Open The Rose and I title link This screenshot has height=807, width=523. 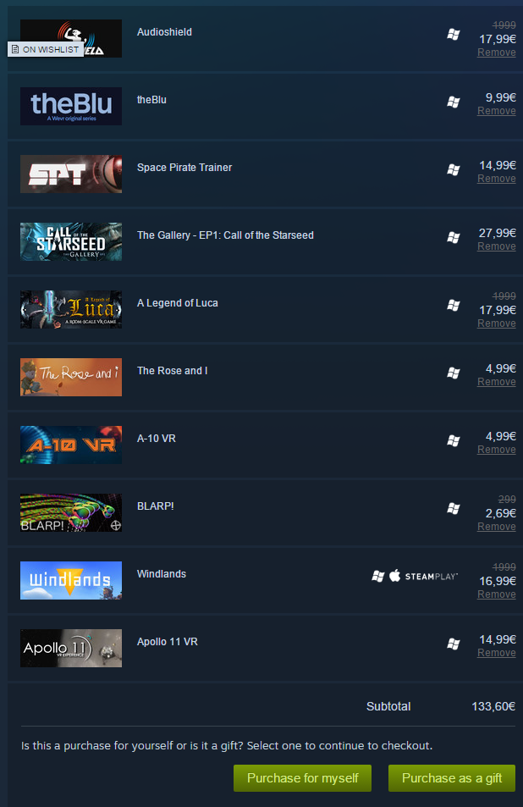tap(173, 371)
